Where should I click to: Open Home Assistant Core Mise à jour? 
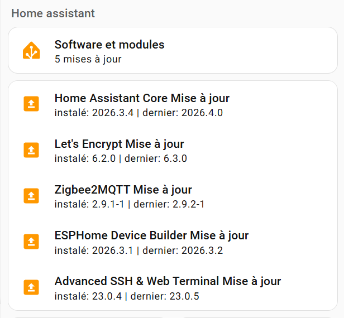coord(142,98)
